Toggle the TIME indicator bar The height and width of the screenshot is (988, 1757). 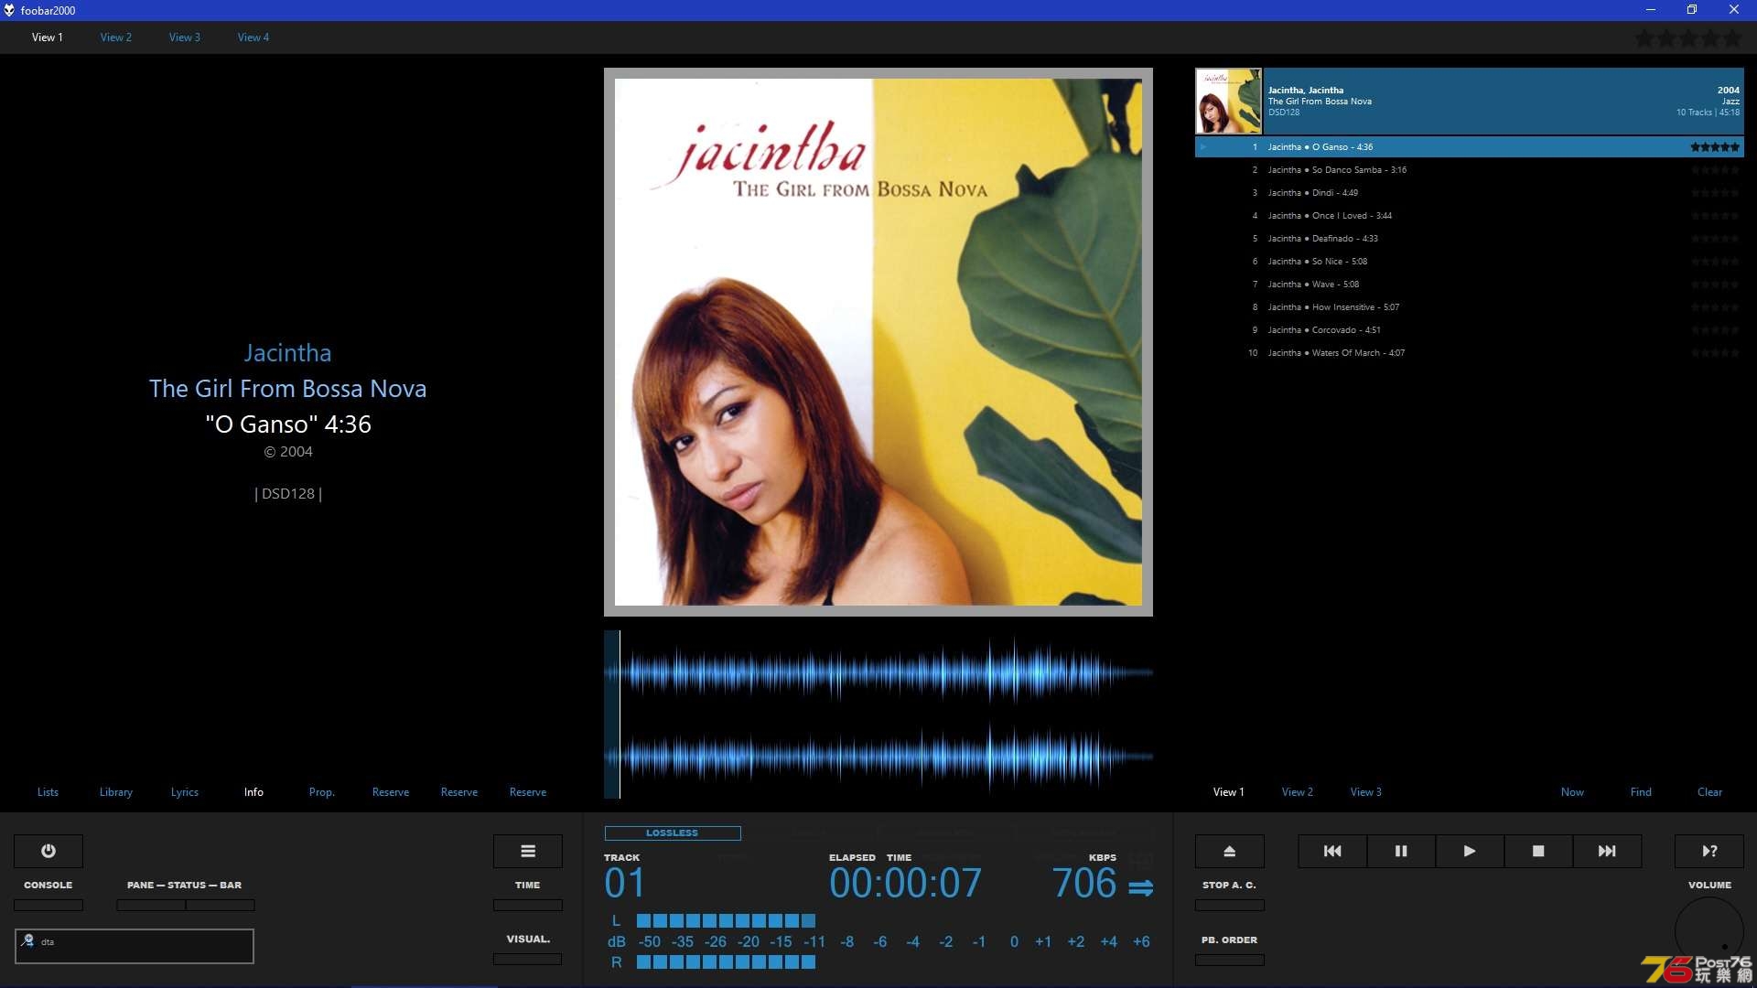point(528,905)
